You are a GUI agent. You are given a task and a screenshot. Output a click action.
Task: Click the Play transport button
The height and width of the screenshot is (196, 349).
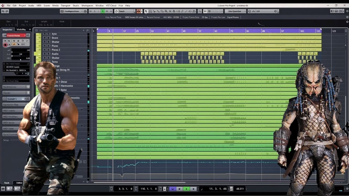186,189
